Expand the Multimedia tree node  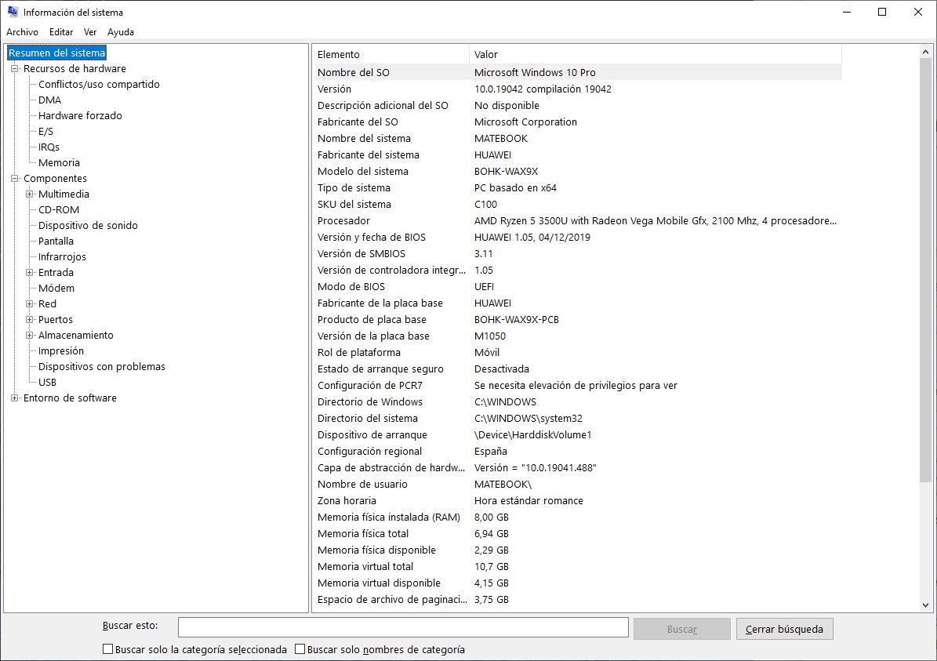click(x=30, y=194)
